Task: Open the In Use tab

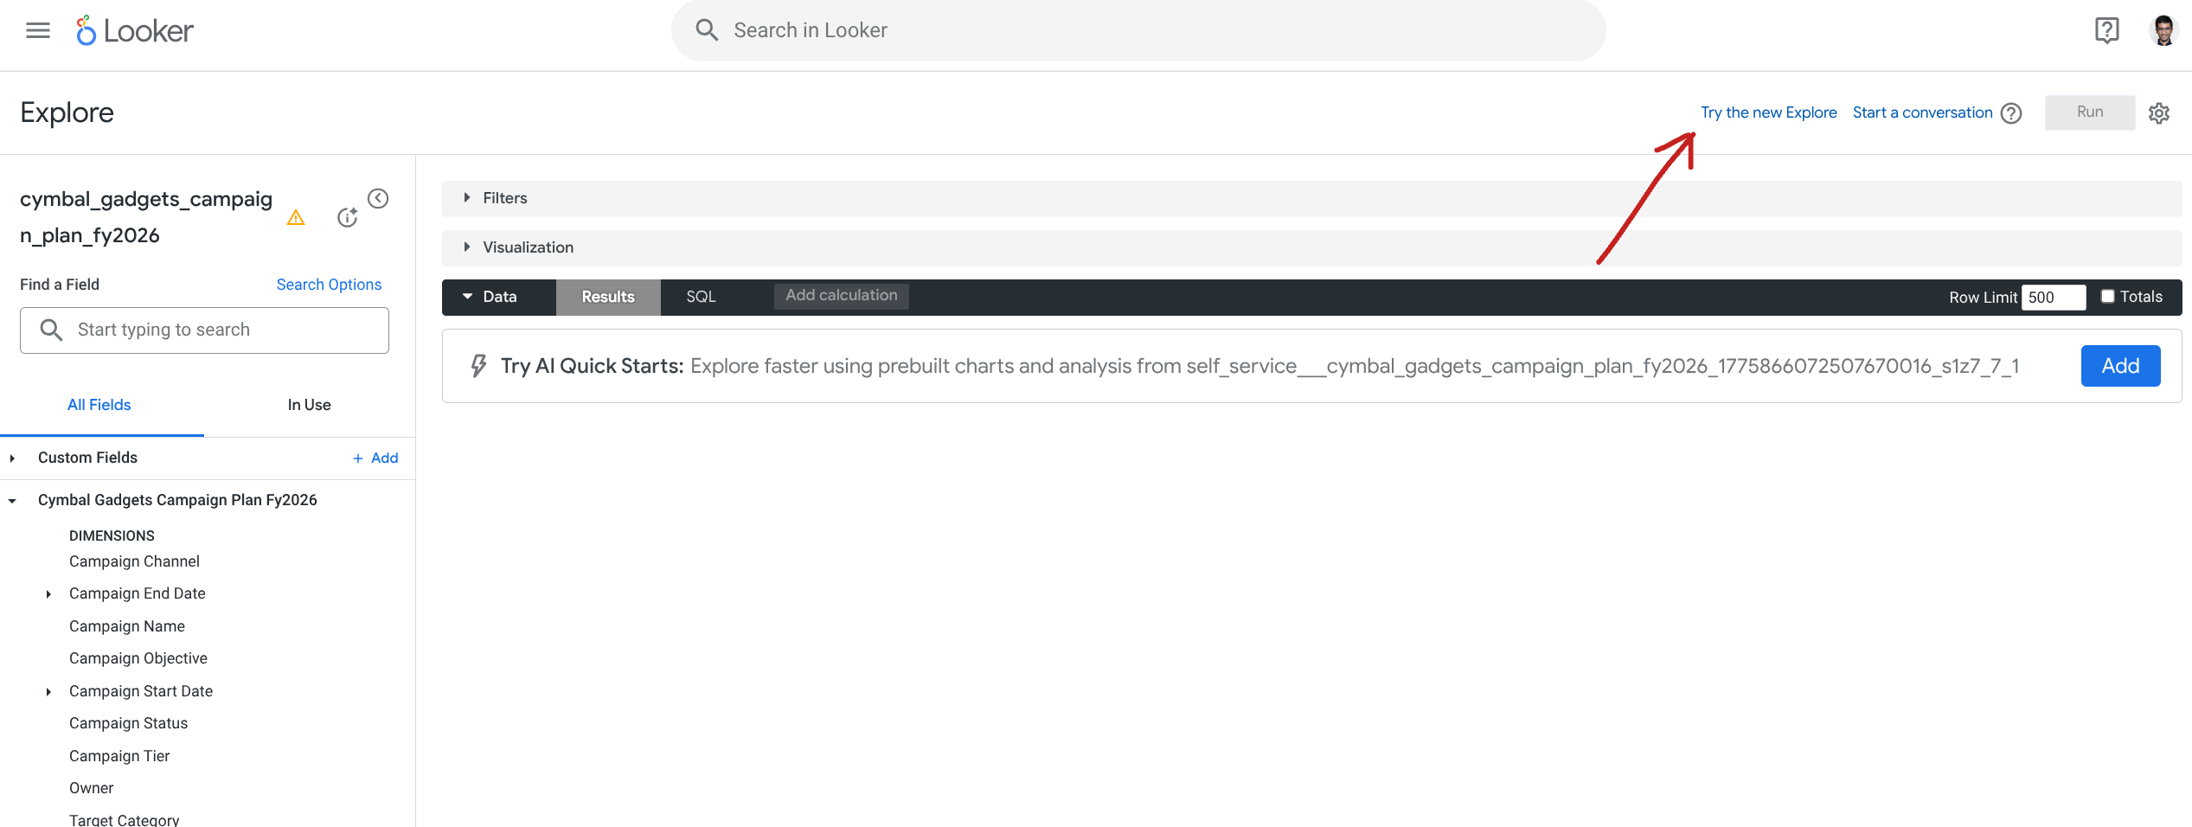Action: coord(309,404)
